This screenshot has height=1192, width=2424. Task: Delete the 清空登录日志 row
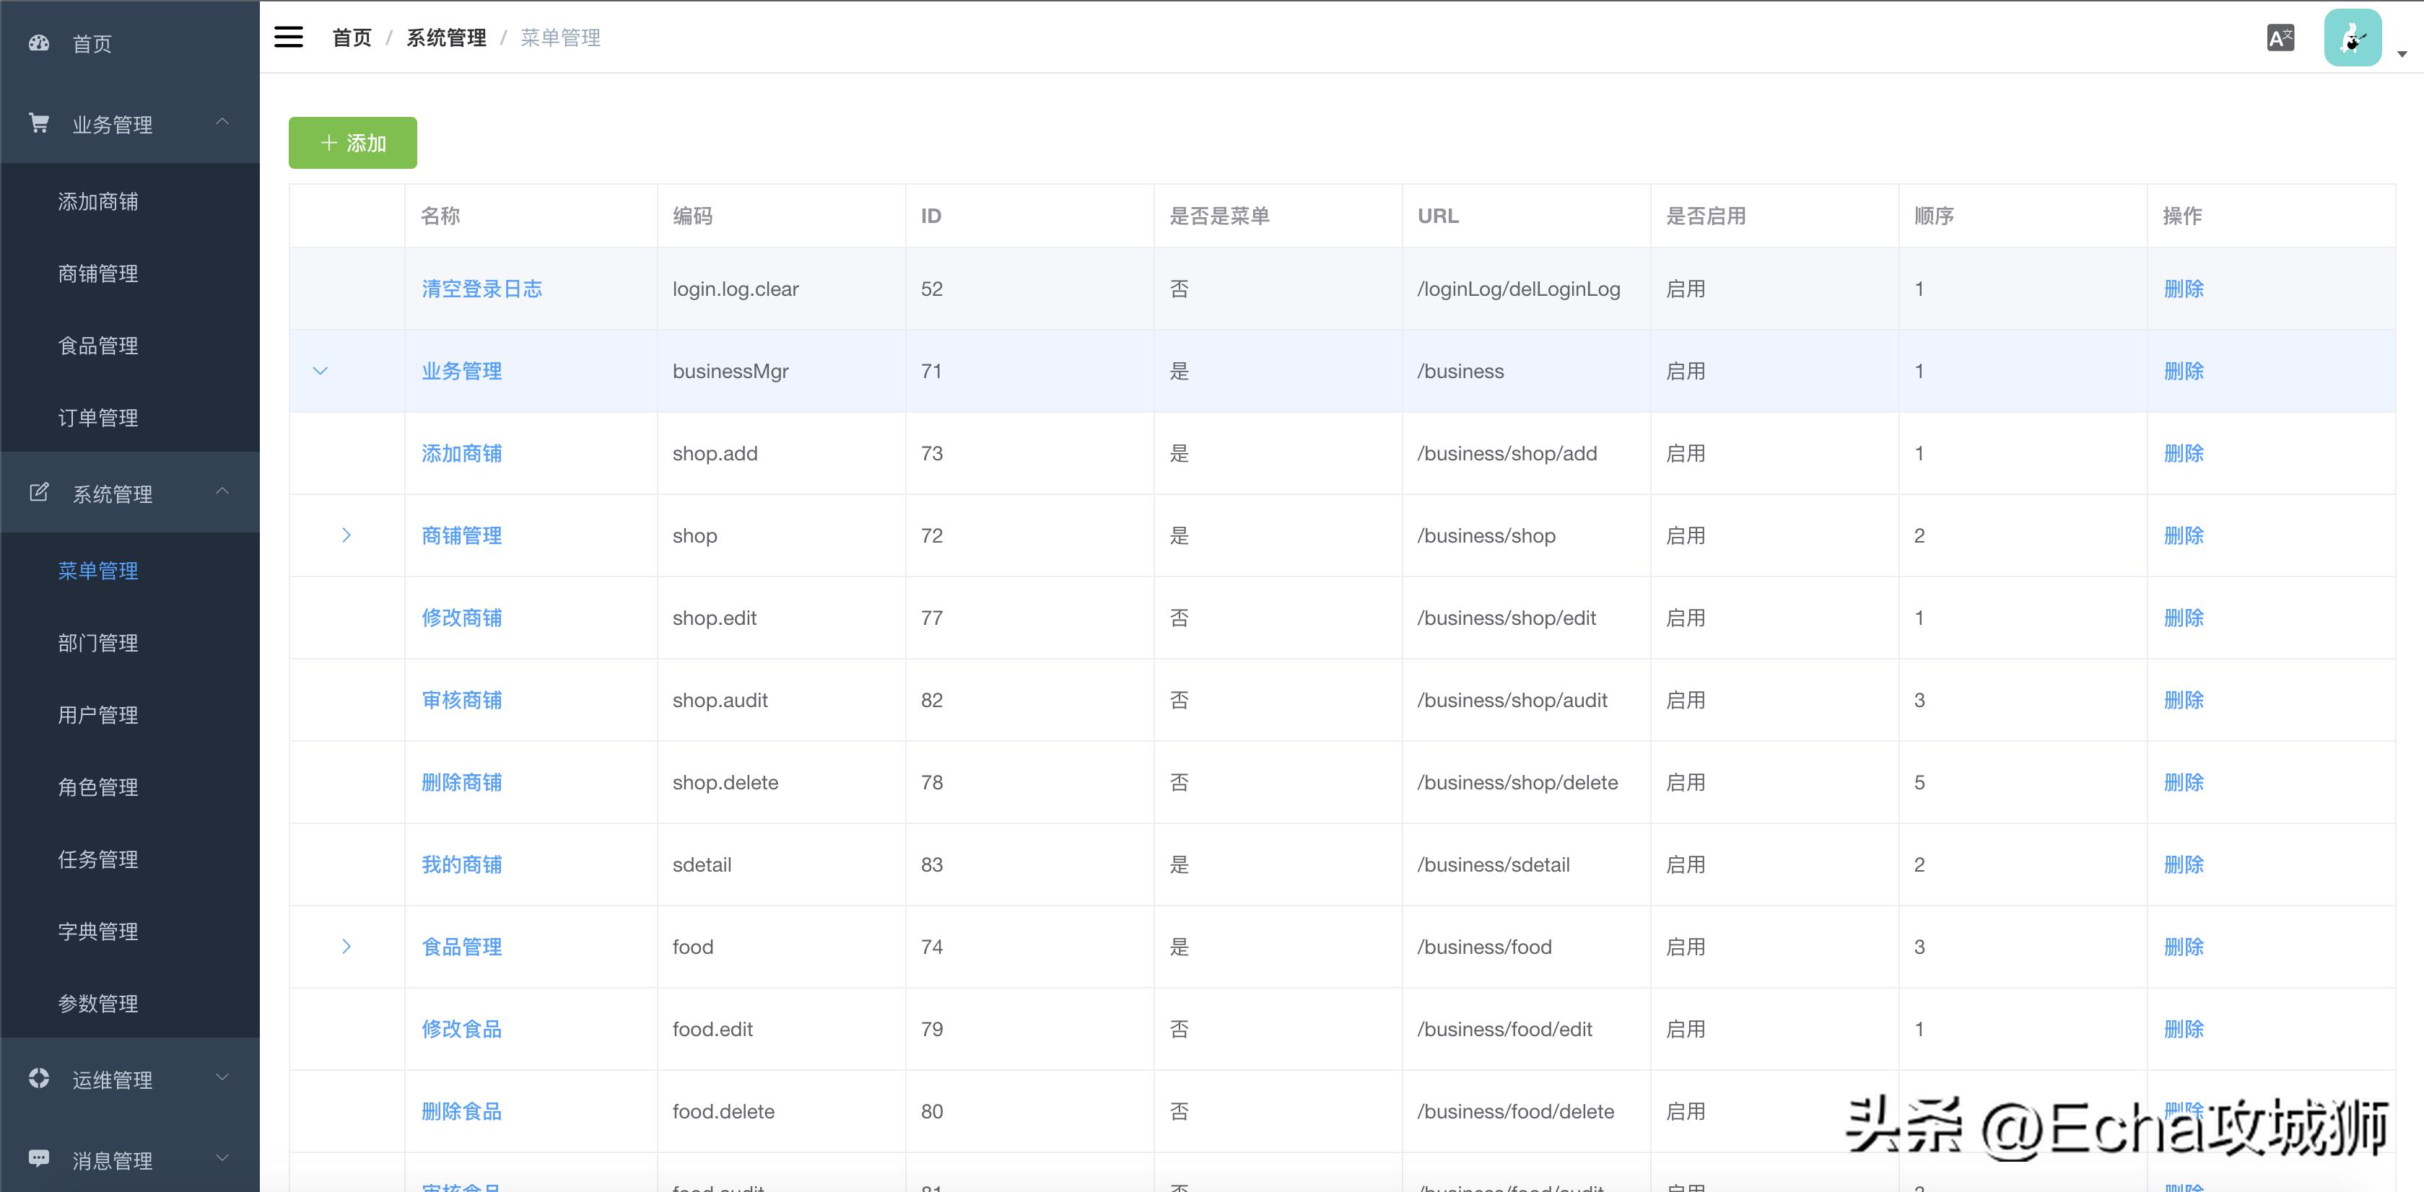pyautogui.click(x=2183, y=289)
